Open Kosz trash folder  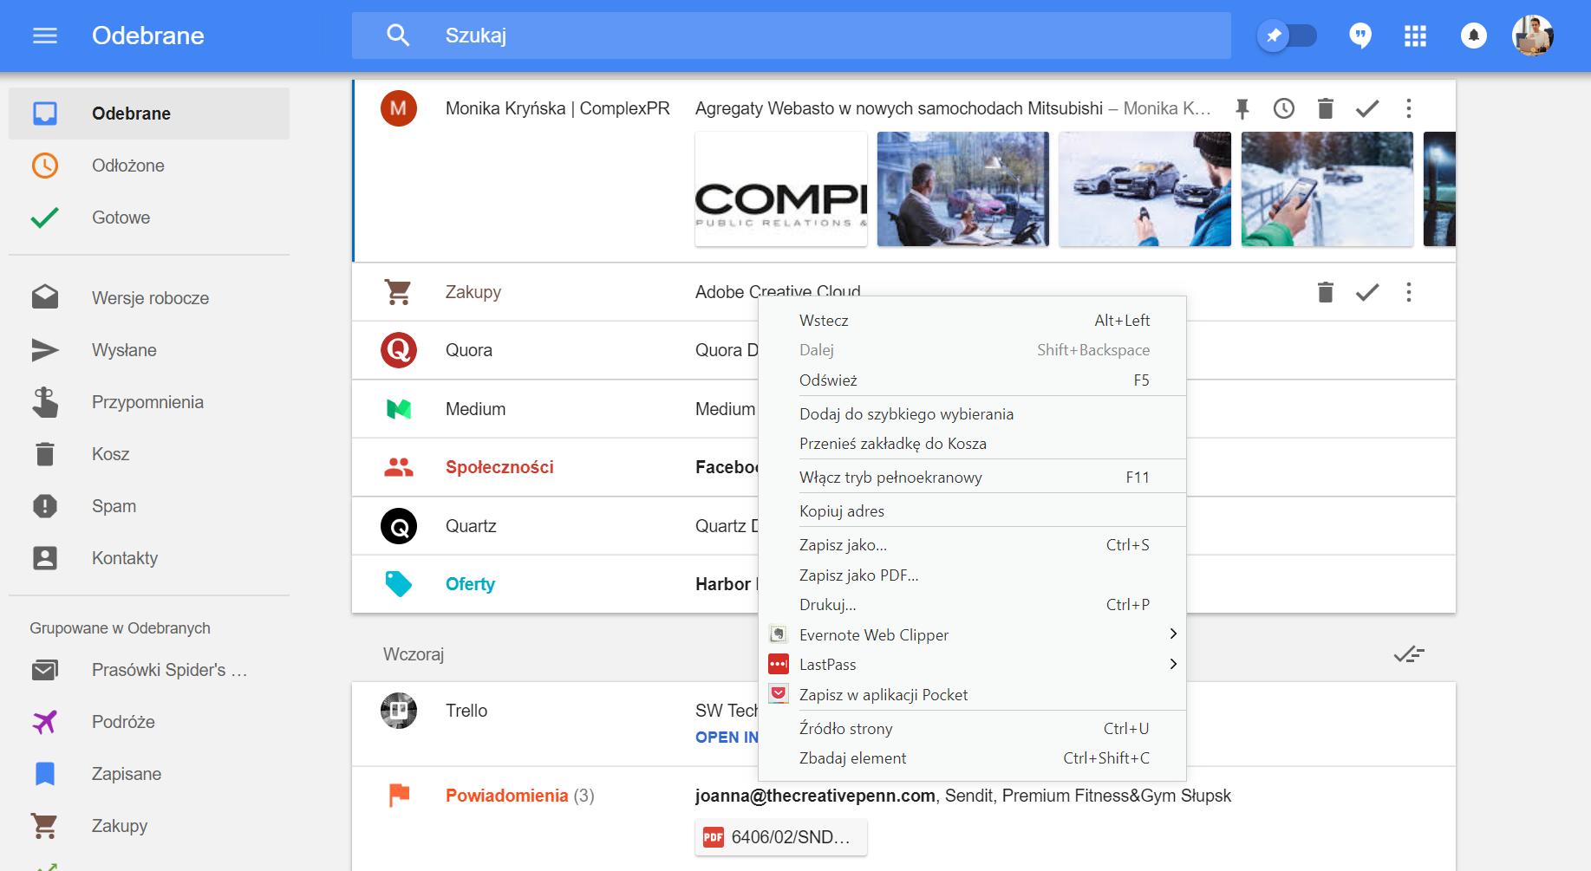pyautogui.click(x=149, y=454)
